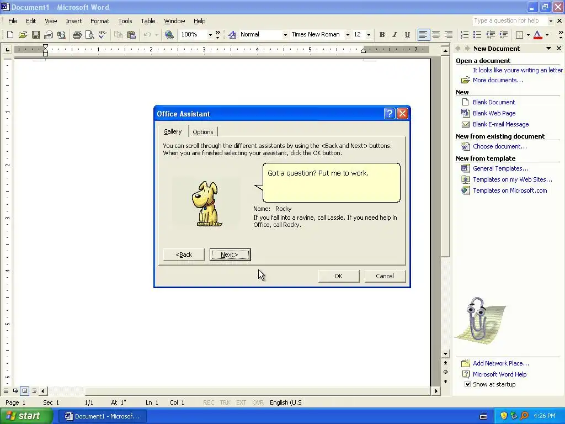The height and width of the screenshot is (424, 565).
Task: Click More documents… link
Action: (498, 80)
